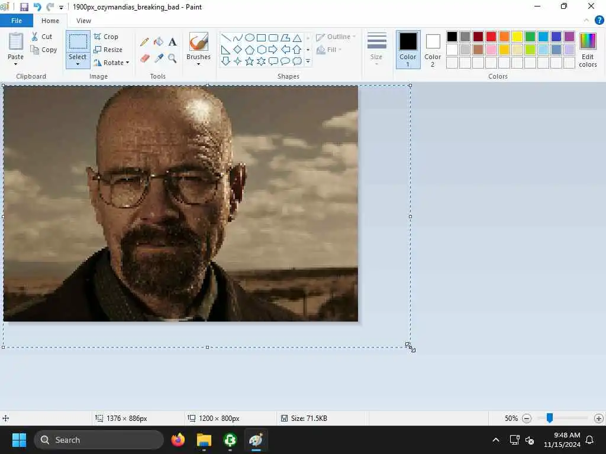Screen dimensions: 606x454
Task: Open the Rotate dropdown menu
Action: 128,63
